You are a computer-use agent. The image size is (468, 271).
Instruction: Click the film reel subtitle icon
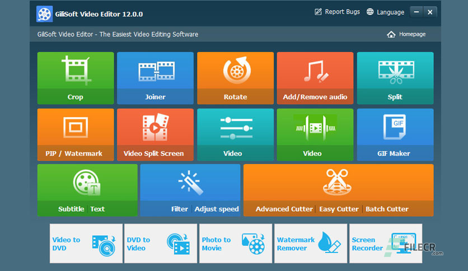87,183
